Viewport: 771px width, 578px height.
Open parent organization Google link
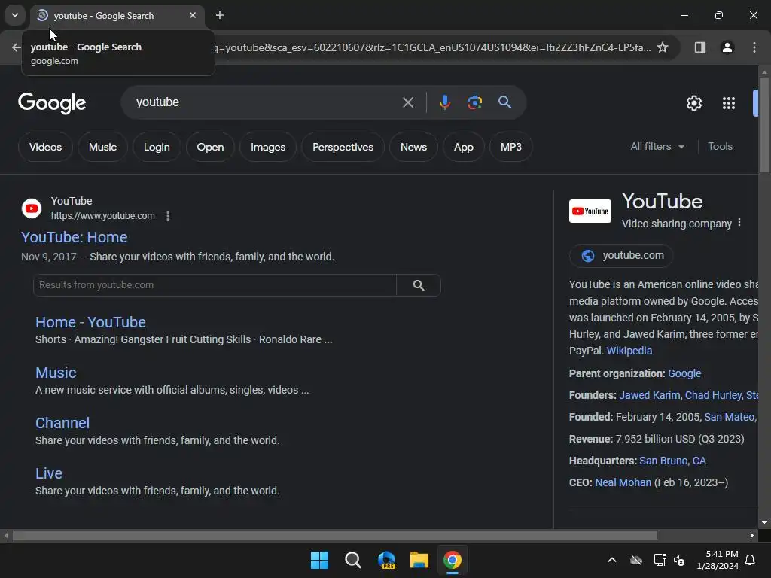pos(684,373)
